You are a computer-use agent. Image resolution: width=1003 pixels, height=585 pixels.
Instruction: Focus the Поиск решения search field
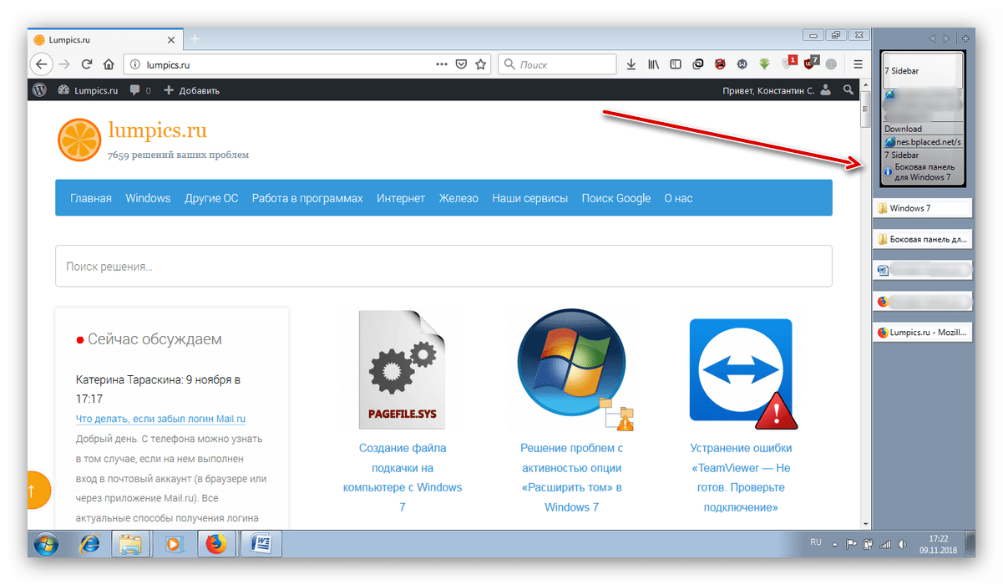tap(443, 266)
